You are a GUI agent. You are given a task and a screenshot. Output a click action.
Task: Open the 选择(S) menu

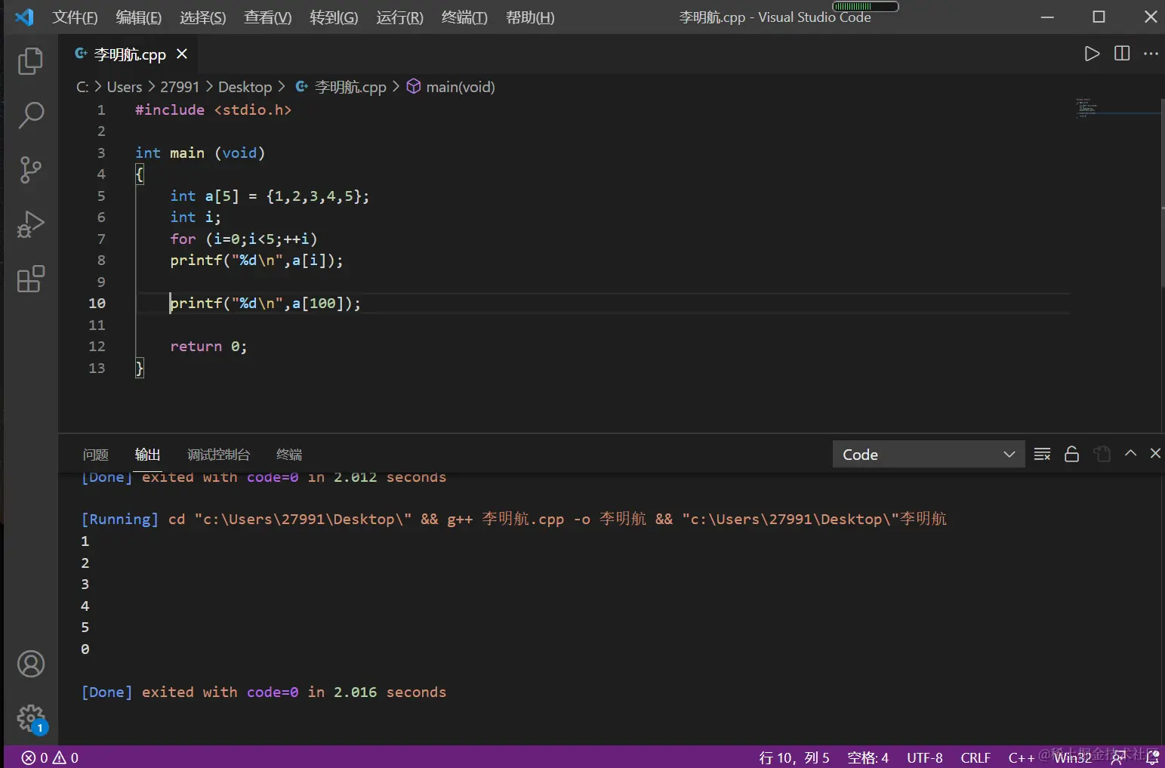[x=203, y=17]
